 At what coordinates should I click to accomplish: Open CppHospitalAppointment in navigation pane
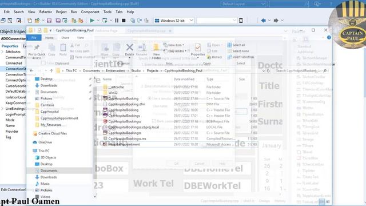pyautogui.click(x=59, y=118)
